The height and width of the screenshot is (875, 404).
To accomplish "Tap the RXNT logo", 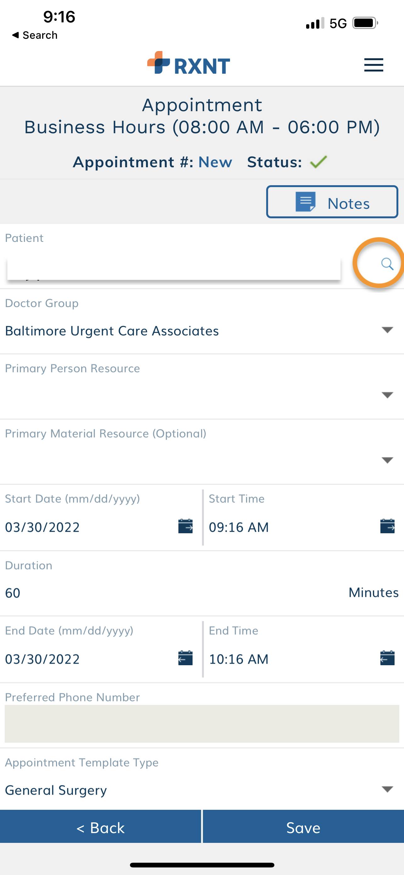I will (x=188, y=63).
